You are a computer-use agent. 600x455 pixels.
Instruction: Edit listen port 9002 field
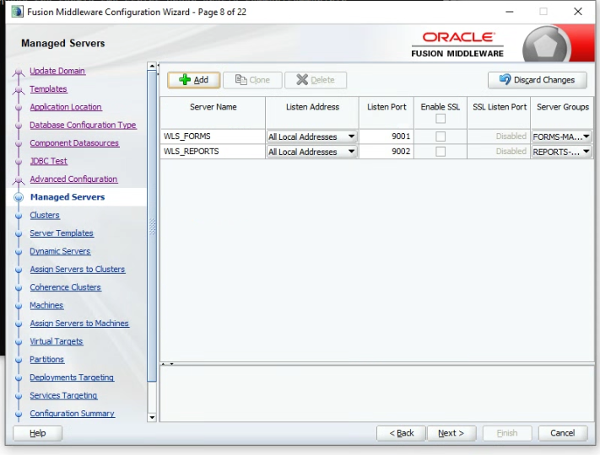coord(386,152)
